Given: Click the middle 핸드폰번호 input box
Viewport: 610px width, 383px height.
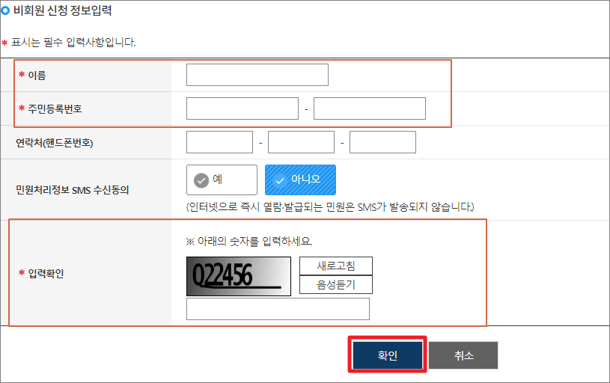Looking at the screenshot, I should coord(301,142).
